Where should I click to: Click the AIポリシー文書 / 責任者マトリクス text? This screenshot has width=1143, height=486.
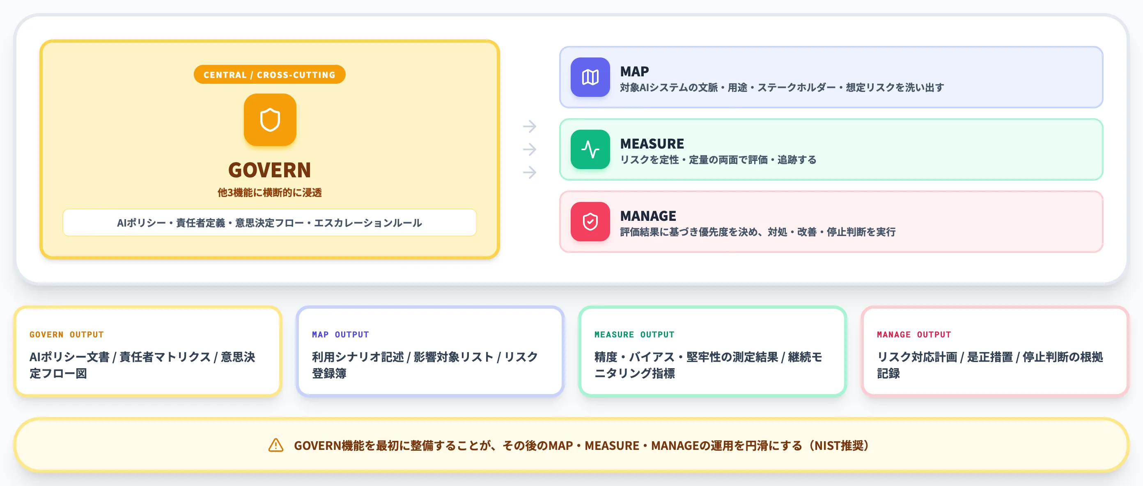pos(142,365)
